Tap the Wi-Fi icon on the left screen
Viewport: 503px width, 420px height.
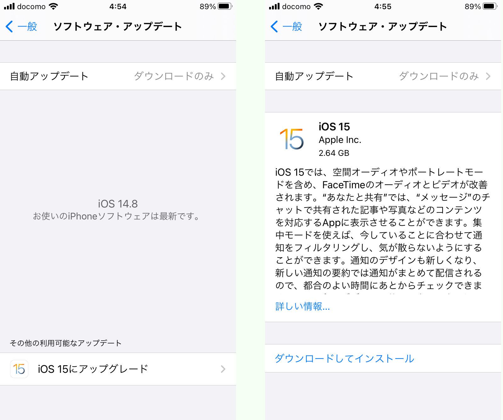54,6
